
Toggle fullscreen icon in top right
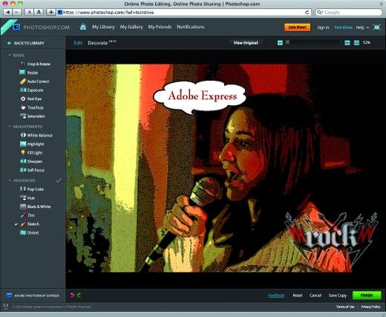(377, 27)
